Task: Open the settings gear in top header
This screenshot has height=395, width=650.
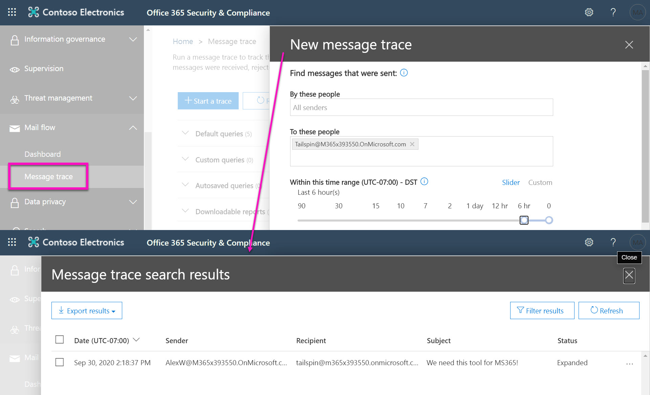Action: (x=589, y=13)
